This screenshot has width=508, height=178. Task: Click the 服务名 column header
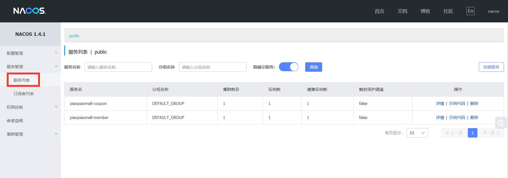point(76,89)
